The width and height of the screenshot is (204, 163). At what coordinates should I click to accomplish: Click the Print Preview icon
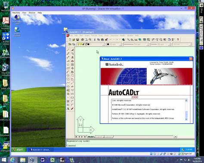(86, 40)
